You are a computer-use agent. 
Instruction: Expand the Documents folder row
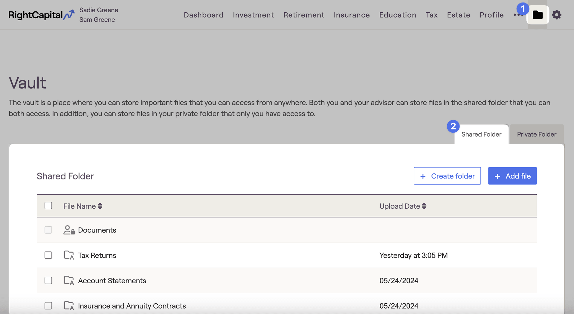pyautogui.click(x=97, y=230)
